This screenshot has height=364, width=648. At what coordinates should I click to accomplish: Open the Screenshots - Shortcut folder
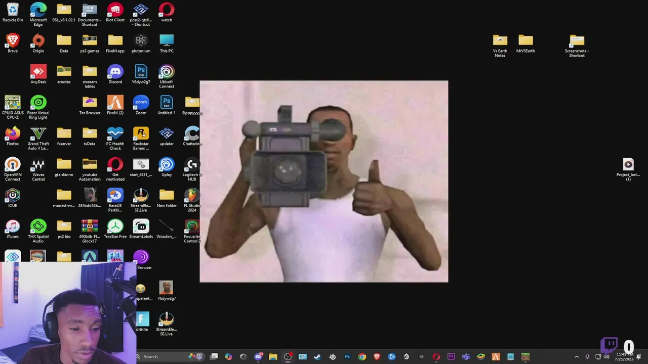[x=577, y=45]
